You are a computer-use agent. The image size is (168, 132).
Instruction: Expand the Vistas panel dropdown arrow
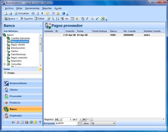pyautogui.click(x=41, y=69)
